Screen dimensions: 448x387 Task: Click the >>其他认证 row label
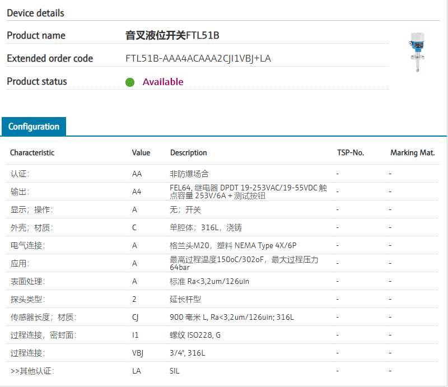click(x=32, y=371)
